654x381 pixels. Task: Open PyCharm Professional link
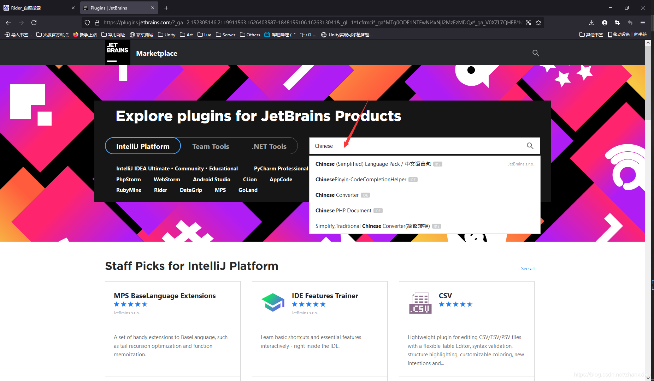[281, 169]
